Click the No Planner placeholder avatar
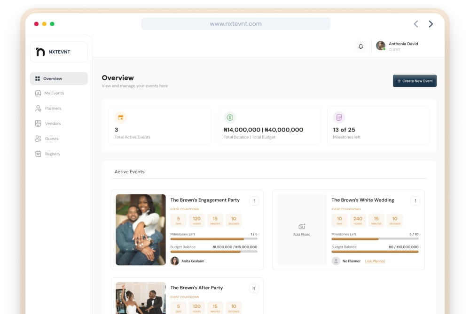Viewport: 470px width, 314px height. pyautogui.click(x=336, y=261)
